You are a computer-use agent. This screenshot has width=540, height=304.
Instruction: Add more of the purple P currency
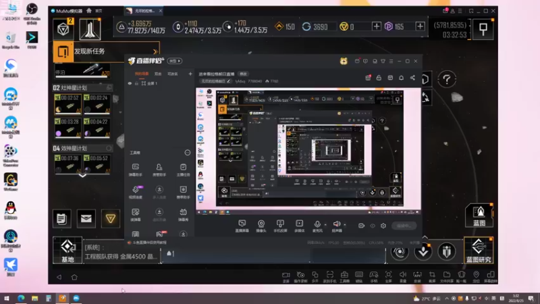click(x=420, y=26)
